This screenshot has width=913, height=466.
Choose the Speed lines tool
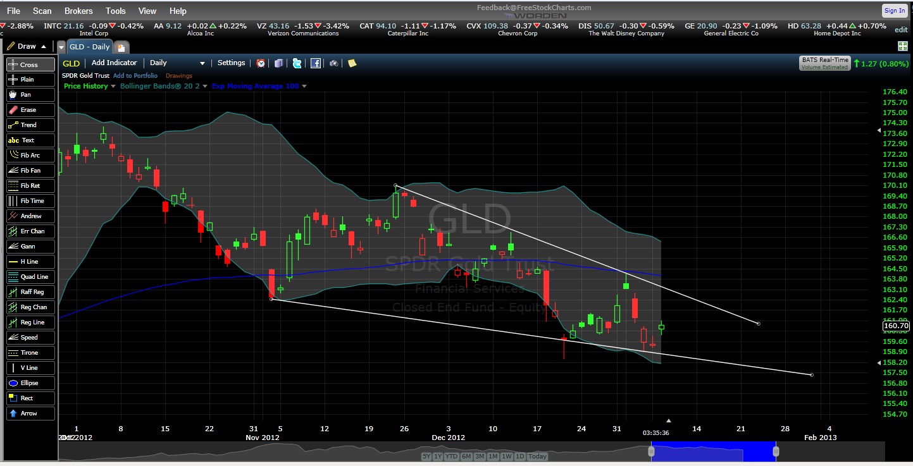click(x=30, y=338)
